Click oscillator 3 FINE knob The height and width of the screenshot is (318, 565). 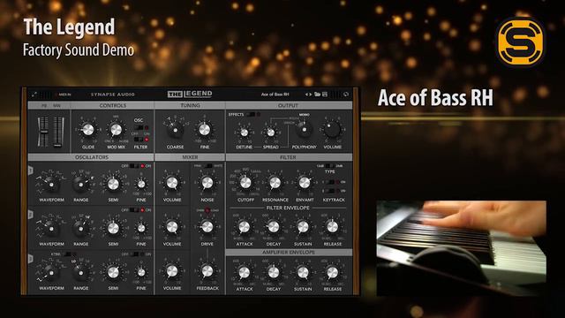[141, 273]
